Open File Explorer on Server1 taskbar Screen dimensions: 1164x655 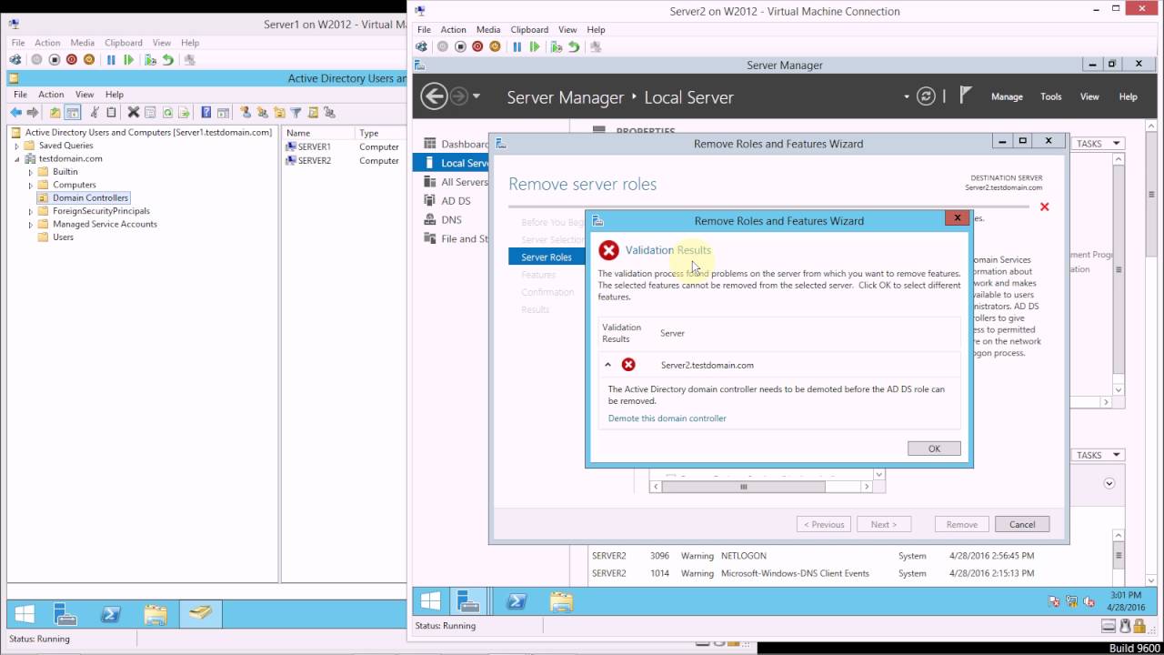point(156,614)
